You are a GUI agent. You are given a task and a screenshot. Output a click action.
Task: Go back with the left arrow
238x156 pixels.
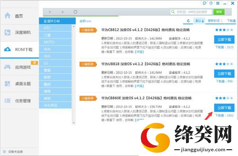coord(50,12)
